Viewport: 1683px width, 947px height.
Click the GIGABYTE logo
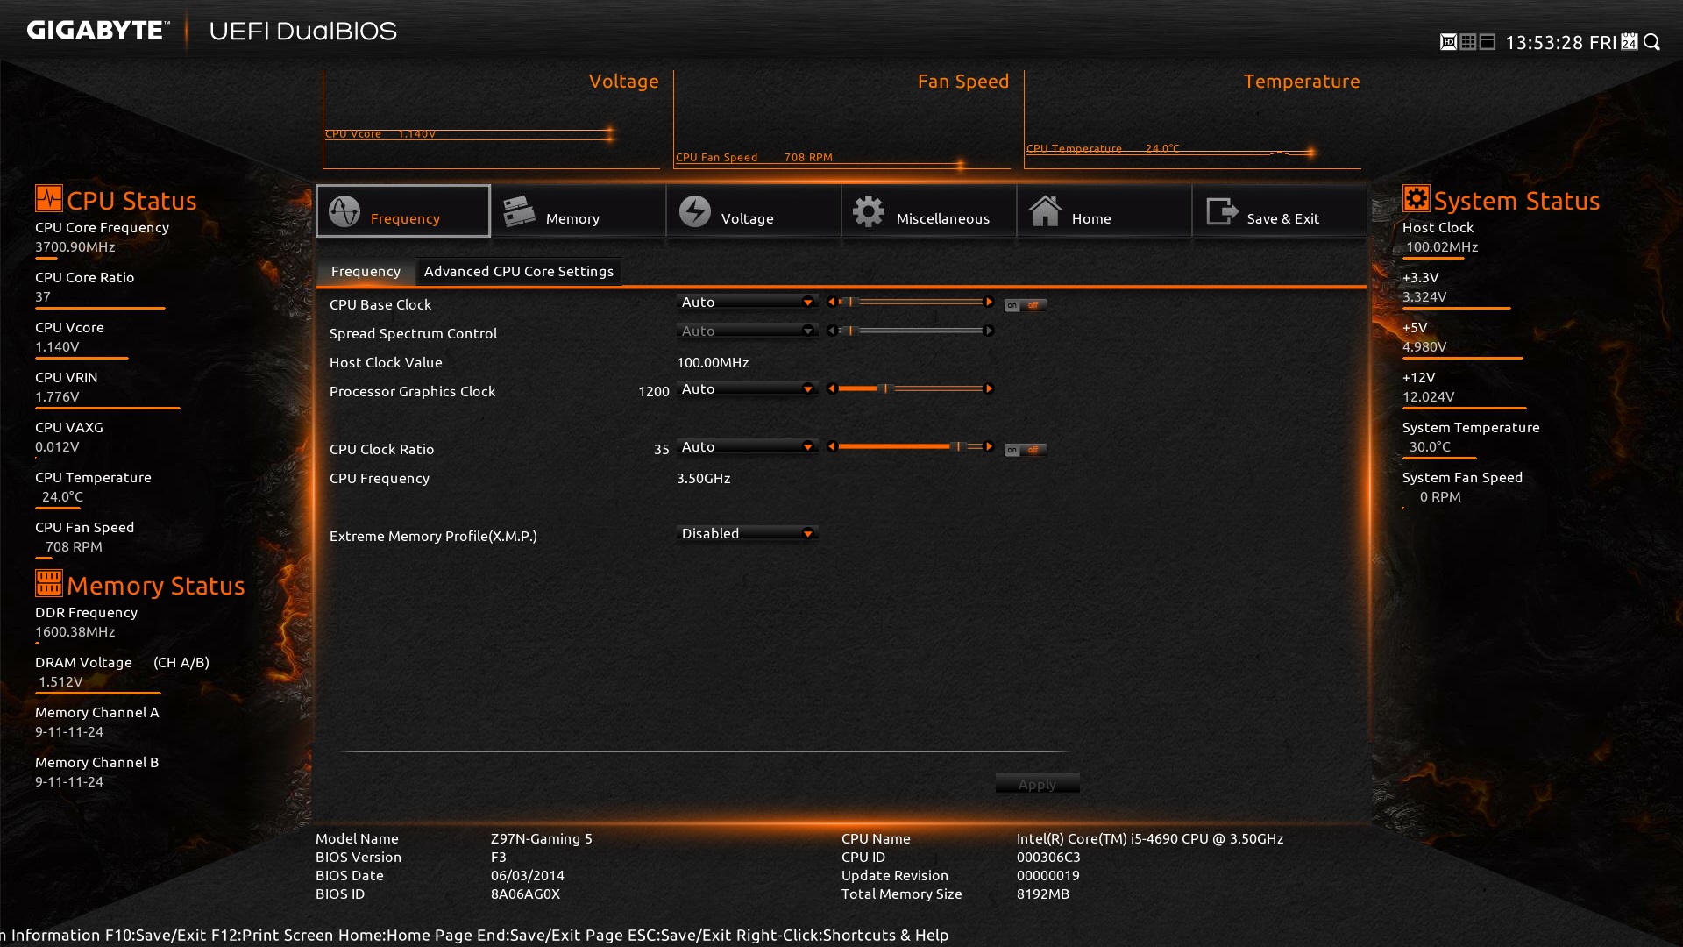click(97, 31)
